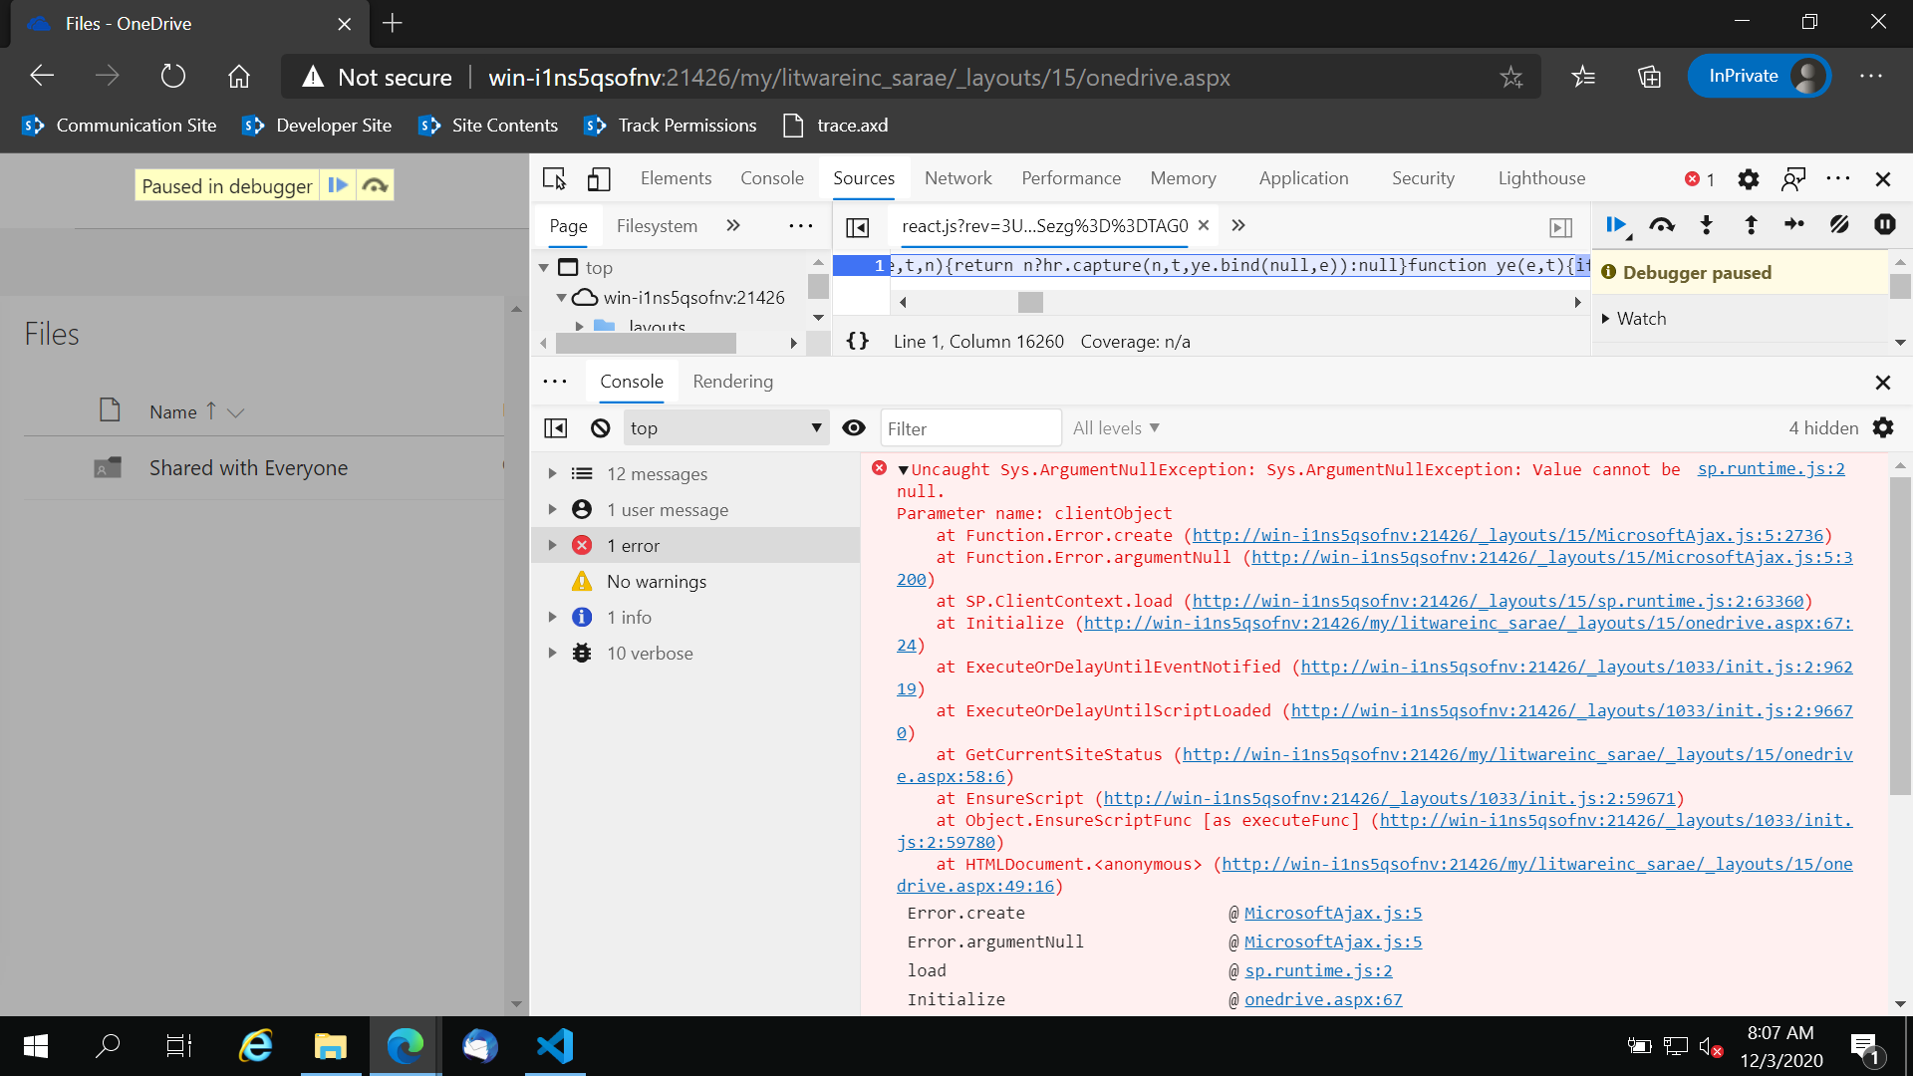Toggle deactivate breakpoints icon
Viewport: 1913px width, 1076px height.
[1839, 225]
